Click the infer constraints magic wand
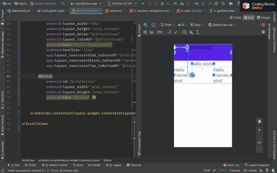Viewport: 277px width, 173px height. (176, 32)
